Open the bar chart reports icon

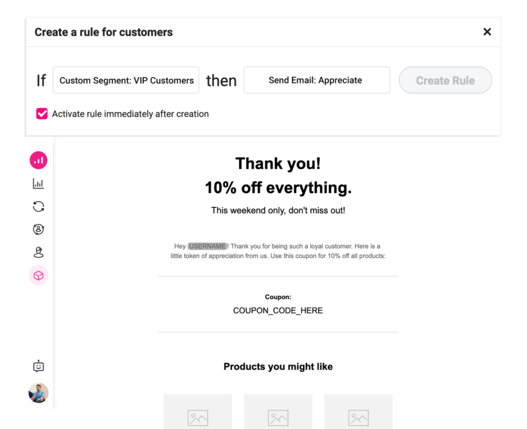pos(39,184)
